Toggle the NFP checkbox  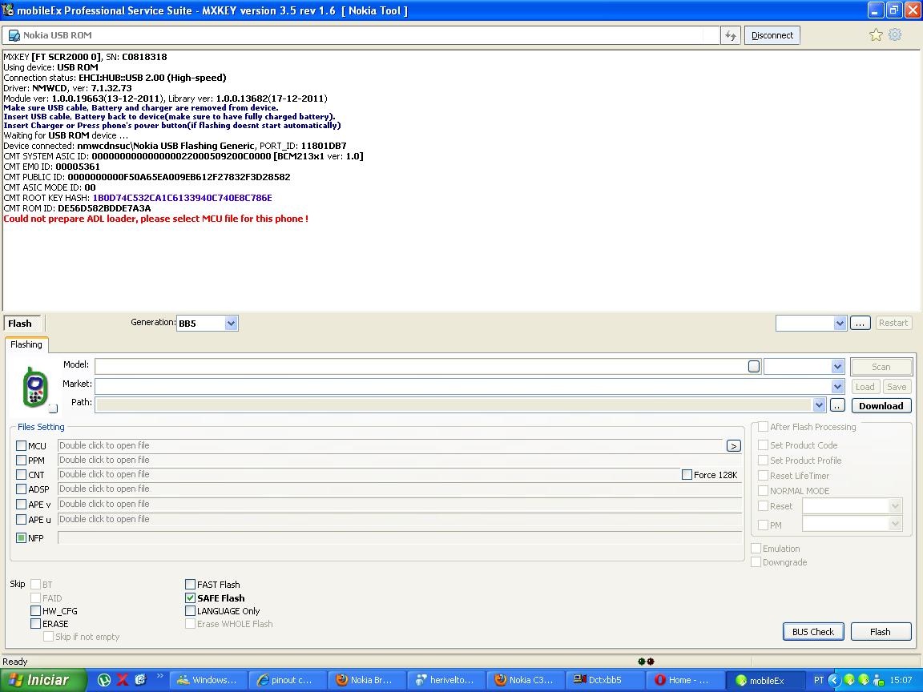point(21,538)
